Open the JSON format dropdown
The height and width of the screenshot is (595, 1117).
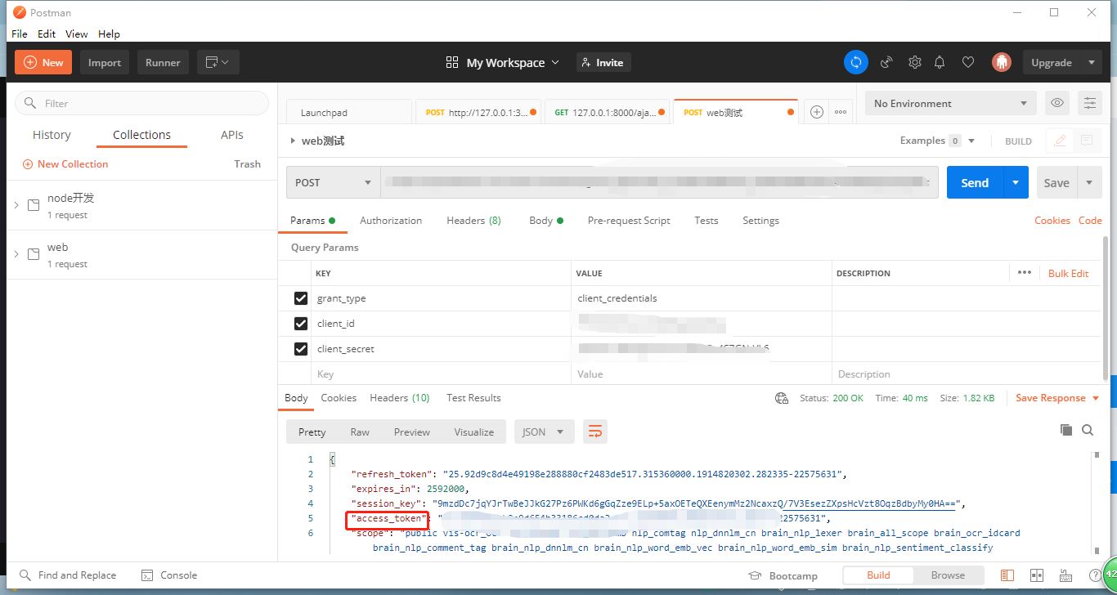(x=544, y=432)
